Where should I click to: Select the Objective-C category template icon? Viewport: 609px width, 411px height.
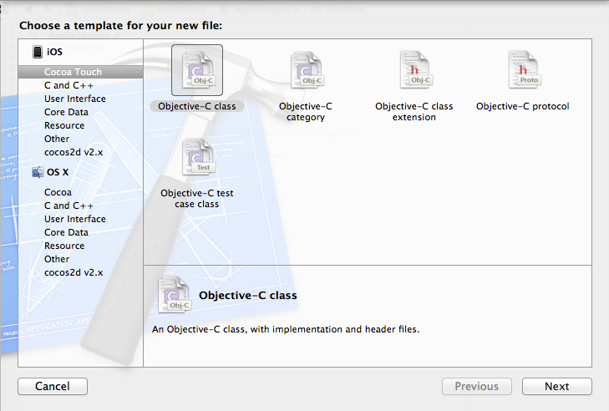coord(306,70)
